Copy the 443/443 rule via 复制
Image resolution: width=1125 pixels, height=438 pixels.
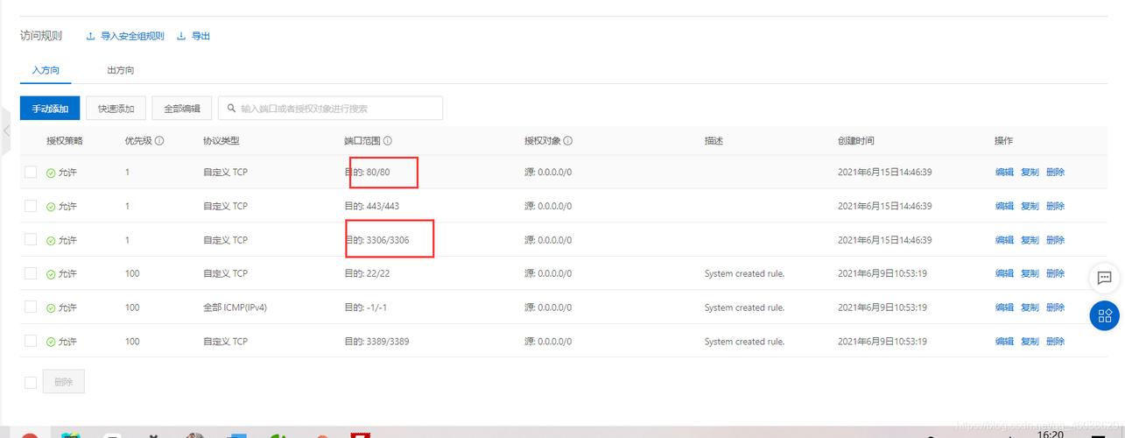1030,207
